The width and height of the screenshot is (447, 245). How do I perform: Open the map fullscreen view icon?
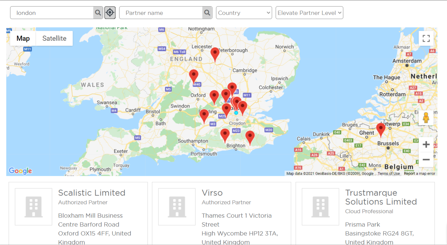[426, 38]
